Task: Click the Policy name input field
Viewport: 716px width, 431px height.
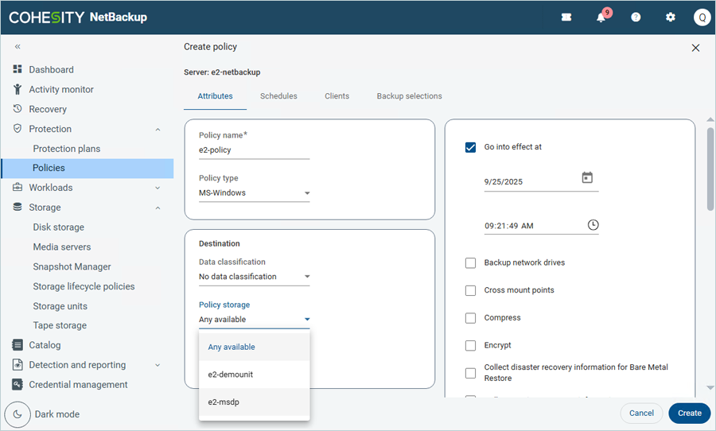Action: tap(254, 150)
